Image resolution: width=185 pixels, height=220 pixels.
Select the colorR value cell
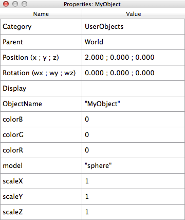point(133,150)
